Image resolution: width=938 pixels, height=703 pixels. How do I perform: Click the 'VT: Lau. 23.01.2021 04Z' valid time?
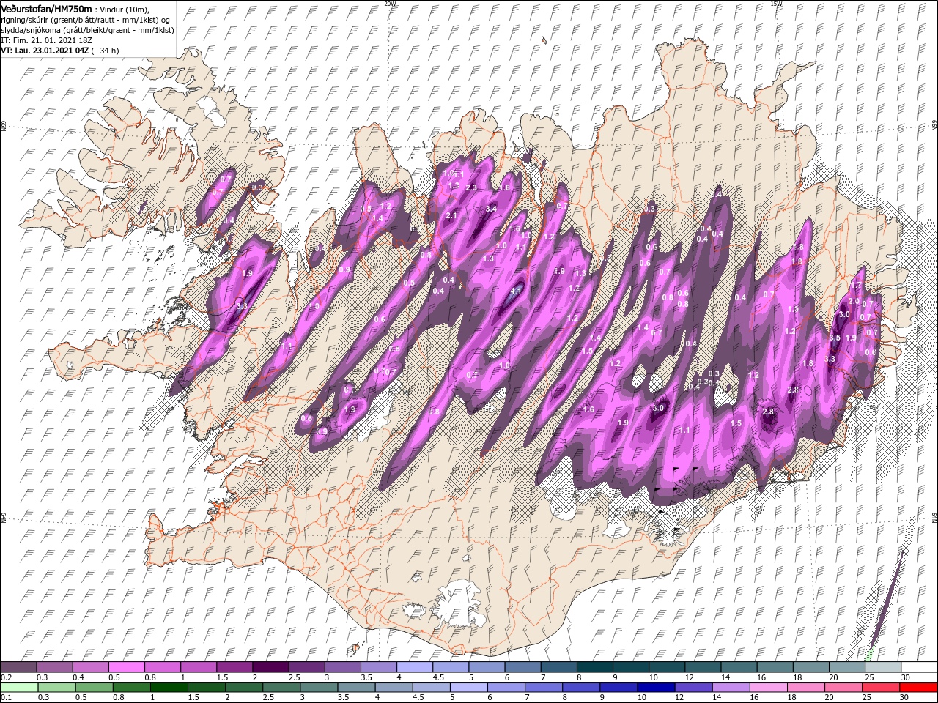[45, 51]
